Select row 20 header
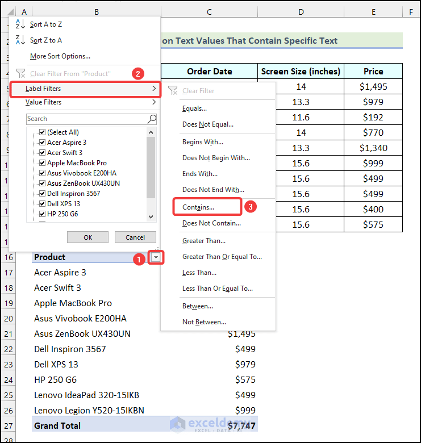 pos(9,319)
